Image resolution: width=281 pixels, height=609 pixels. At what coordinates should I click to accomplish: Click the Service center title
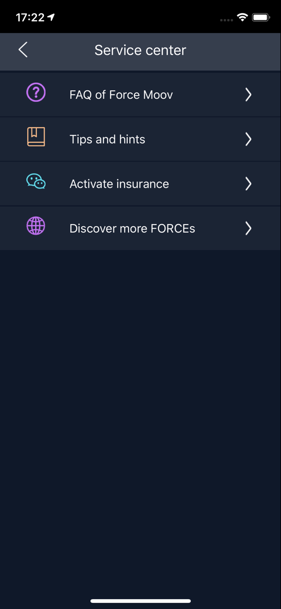[x=140, y=50]
